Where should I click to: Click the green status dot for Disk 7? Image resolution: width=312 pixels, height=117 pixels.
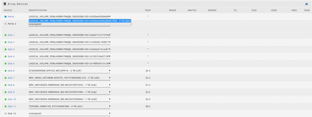click(6, 78)
